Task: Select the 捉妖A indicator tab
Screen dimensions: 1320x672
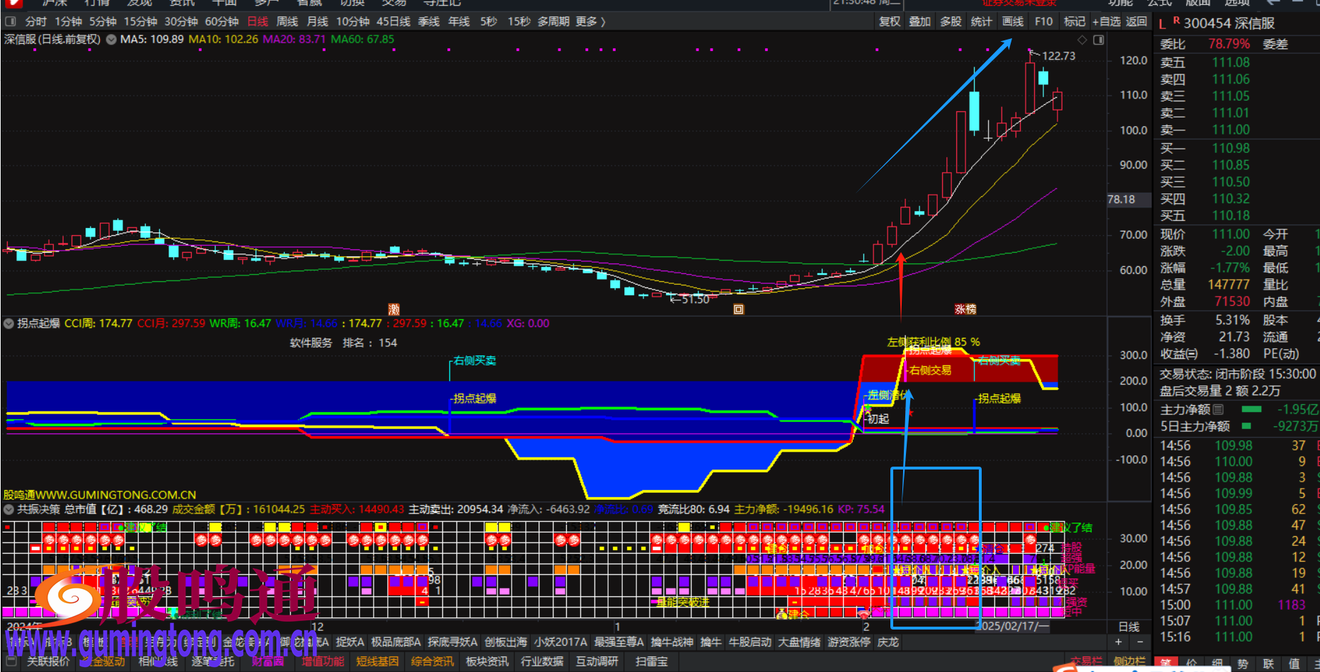Action: coord(350,642)
